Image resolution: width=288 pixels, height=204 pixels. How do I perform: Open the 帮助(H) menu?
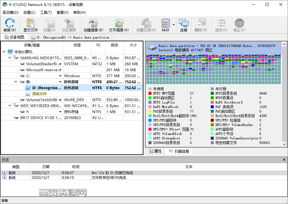[79, 13]
